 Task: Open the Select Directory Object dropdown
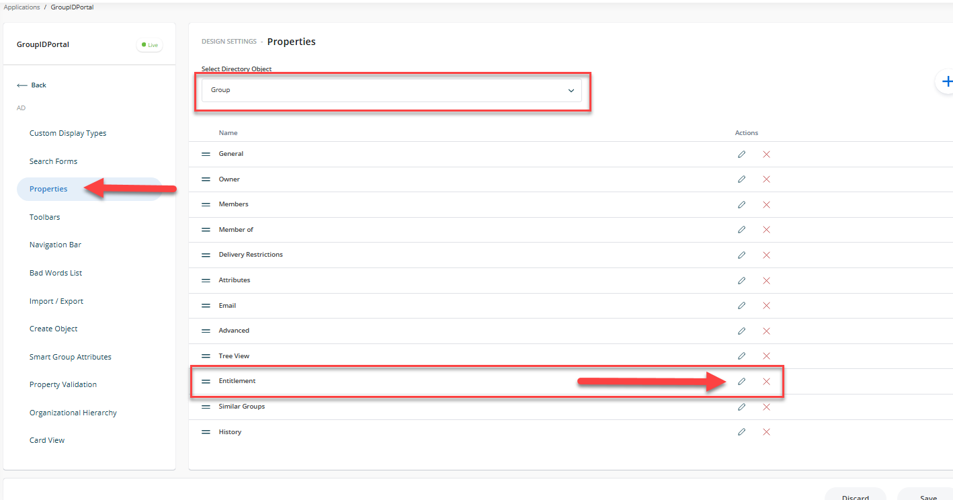point(391,90)
